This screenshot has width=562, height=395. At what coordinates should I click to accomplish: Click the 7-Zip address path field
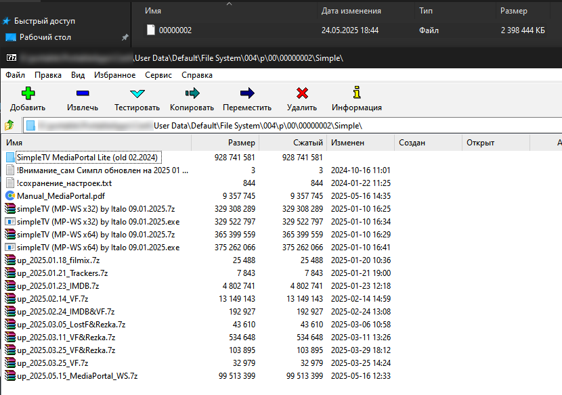click(x=293, y=126)
